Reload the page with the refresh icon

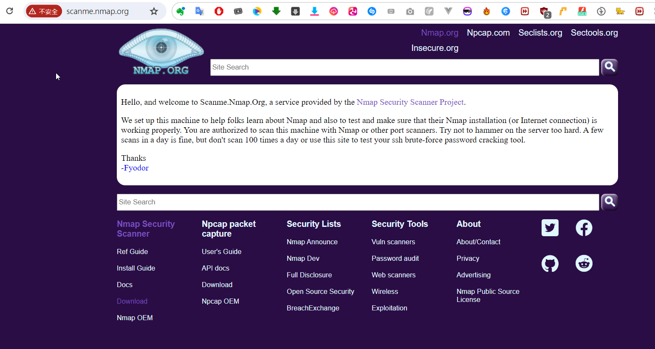click(9, 11)
